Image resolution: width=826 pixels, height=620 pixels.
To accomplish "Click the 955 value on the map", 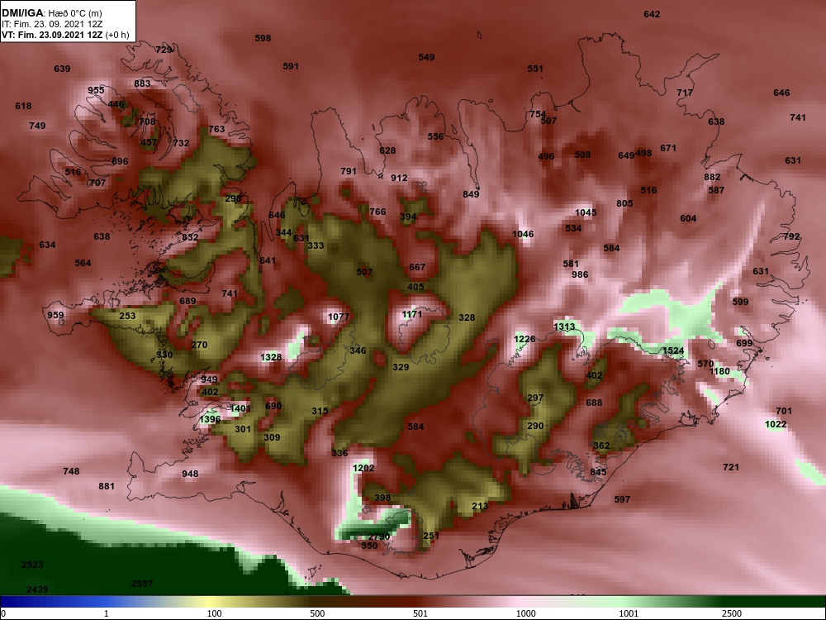I will (96, 90).
